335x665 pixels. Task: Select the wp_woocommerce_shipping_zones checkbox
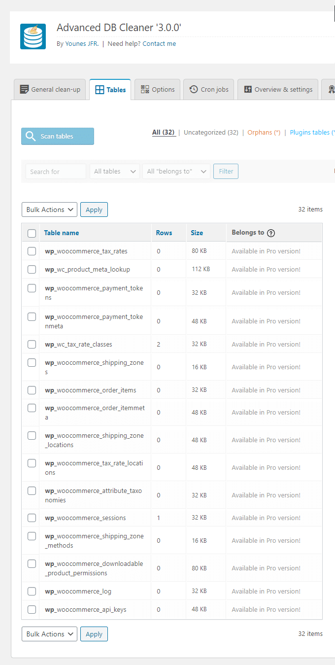pyautogui.click(x=32, y=362)
